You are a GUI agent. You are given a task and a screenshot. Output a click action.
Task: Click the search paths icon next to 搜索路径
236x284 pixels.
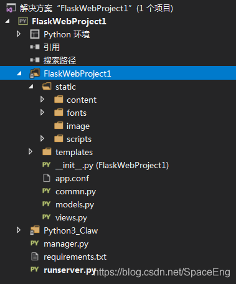pos(35,60)
